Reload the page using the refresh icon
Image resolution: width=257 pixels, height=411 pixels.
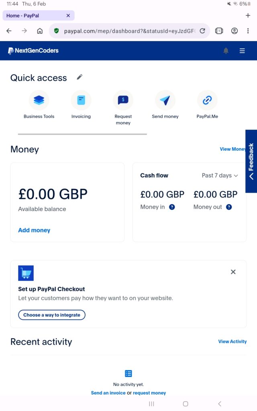click(202, 31)
